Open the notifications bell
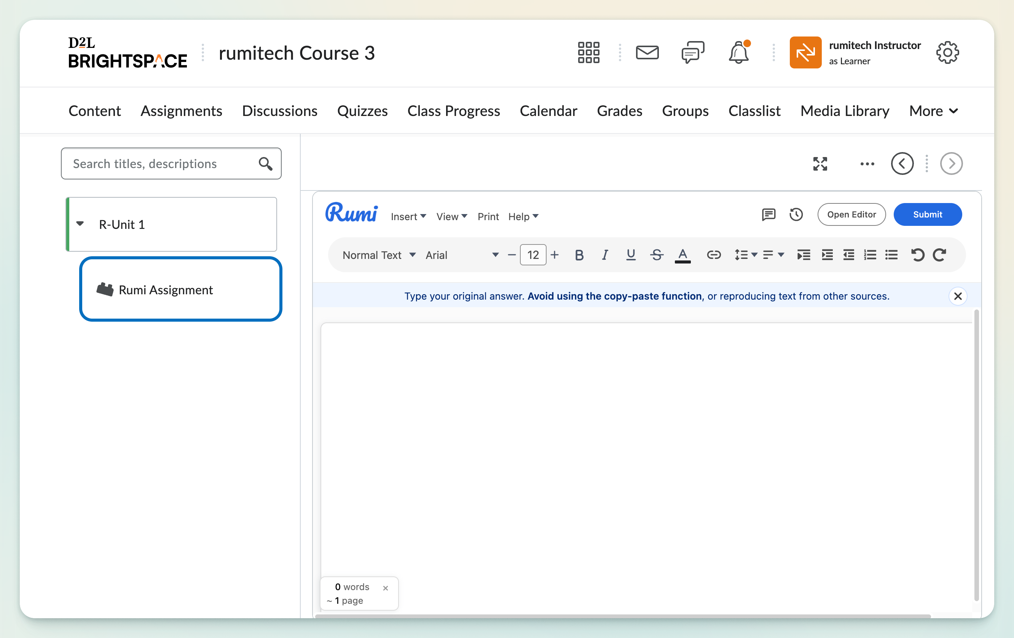The height and width of the screenshot is (638, 1014). 738,52
